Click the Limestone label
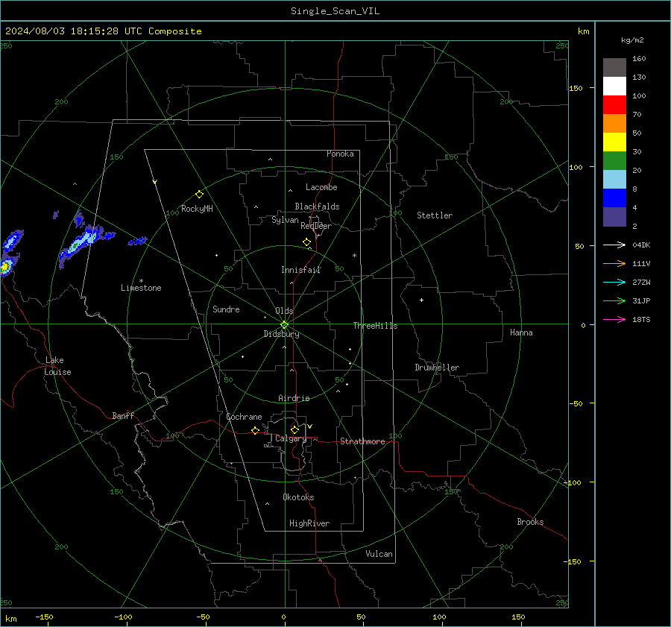The width and height of the screenshot is (671, 627). tap(141, 288)
